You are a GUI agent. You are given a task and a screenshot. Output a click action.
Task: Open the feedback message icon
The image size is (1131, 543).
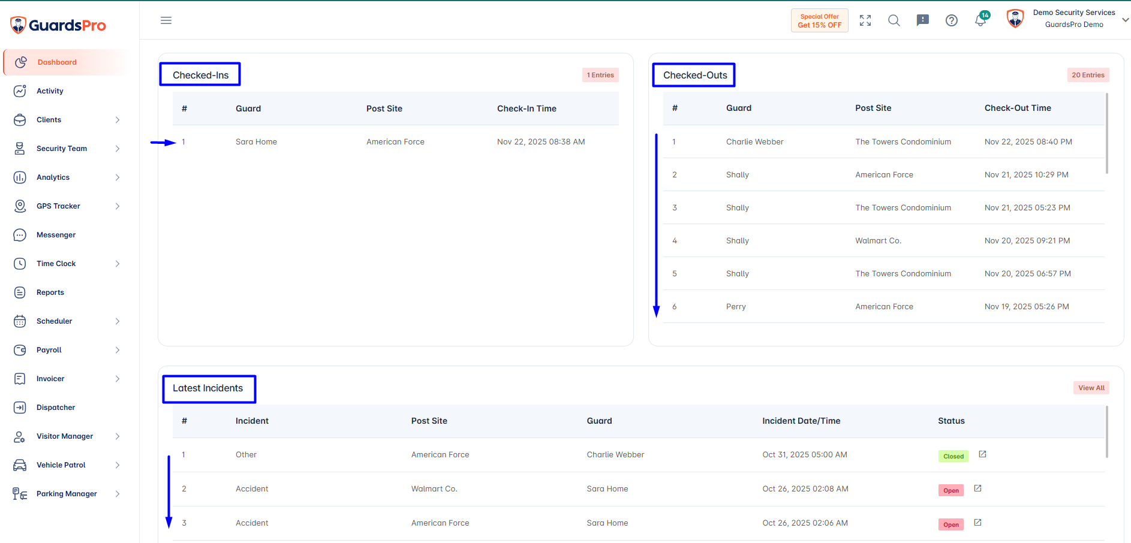[923, 20]
